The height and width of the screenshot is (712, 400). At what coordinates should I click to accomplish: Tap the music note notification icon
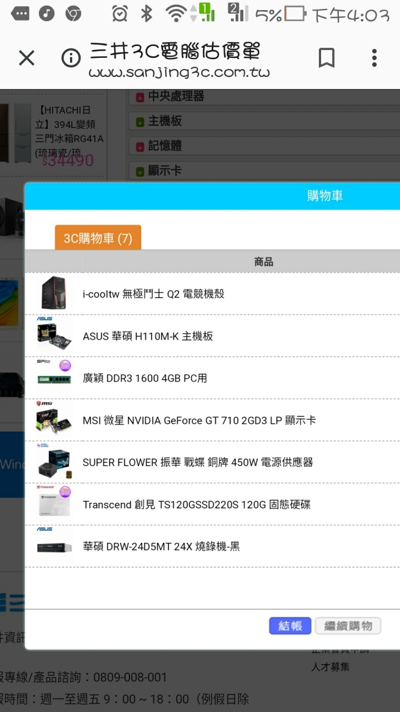[x=47, y=13]
